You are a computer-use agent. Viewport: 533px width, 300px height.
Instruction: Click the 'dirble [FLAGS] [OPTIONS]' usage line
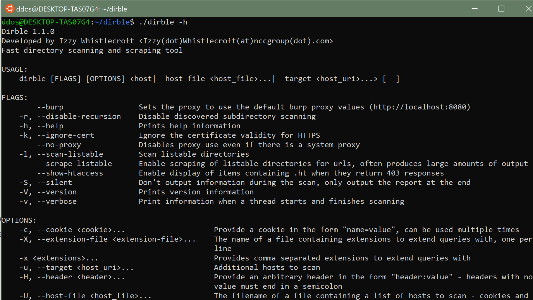[209, 79]
